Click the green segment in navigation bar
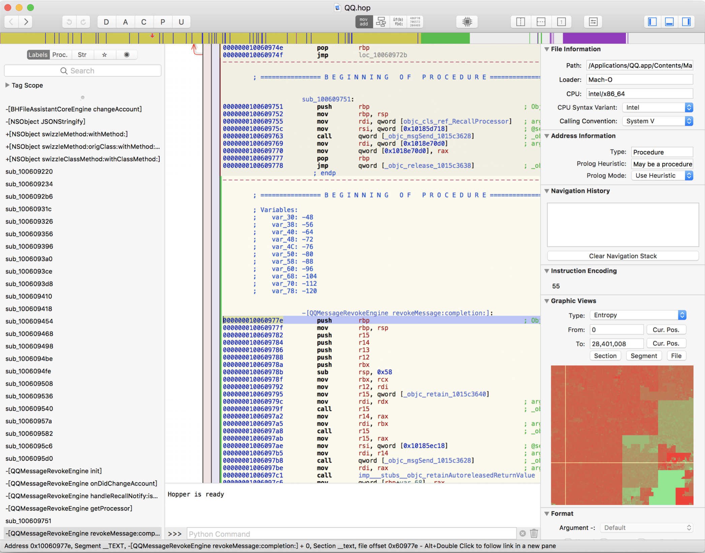Screen dimensions: 705x553 tap(445, 38)
